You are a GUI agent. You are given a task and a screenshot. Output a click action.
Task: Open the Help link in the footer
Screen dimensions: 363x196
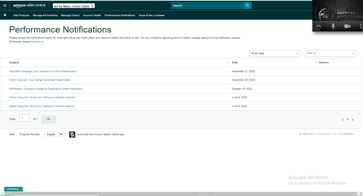[x=12, y=134]
